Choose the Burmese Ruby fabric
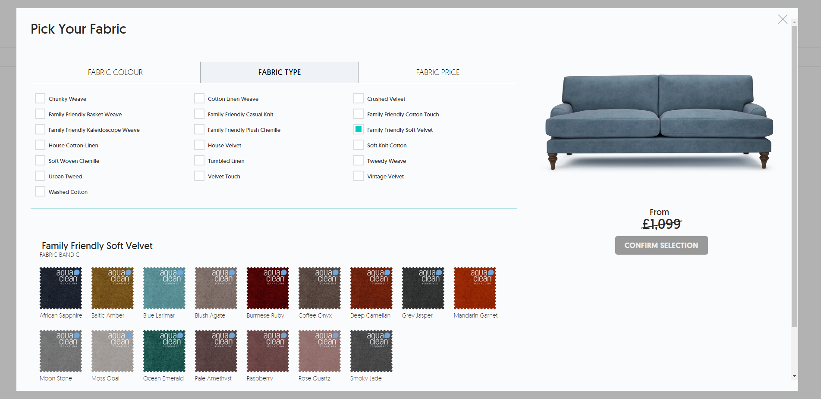Screen dimensions: 821x399 (x=268, y=288)
